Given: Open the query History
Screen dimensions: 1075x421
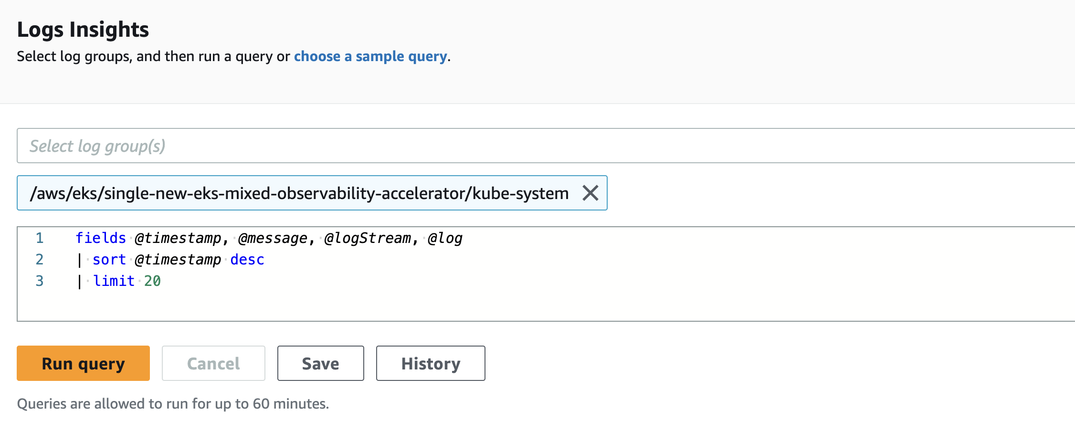Looking at the screenshot, I should coord(431,363).
